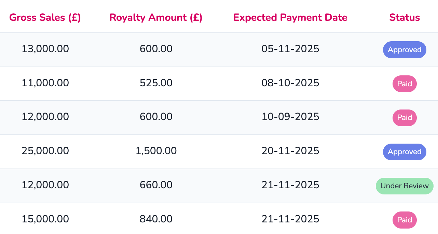Click the 10-09-2025 payment date cell
Screen dimensions: 438x234
pos(290,117)
